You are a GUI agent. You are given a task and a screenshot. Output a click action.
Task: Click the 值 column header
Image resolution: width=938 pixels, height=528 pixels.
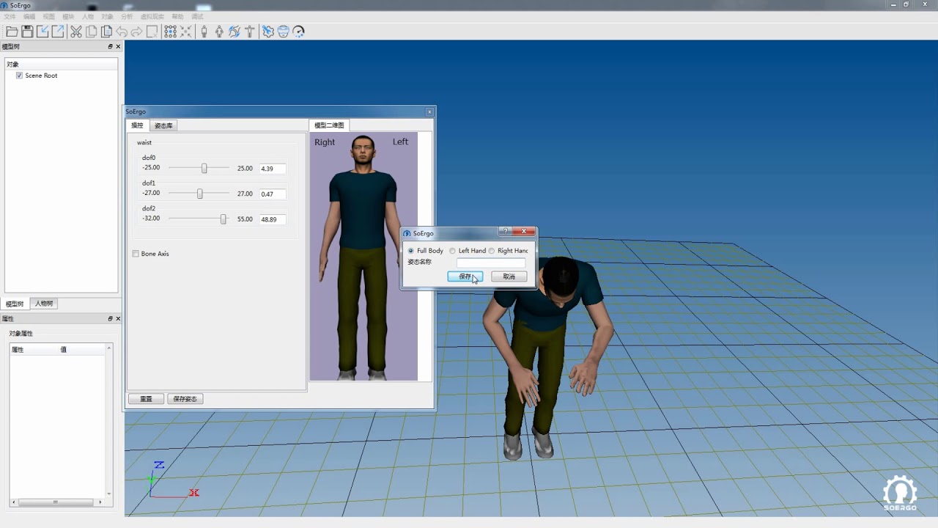[83, 350]
